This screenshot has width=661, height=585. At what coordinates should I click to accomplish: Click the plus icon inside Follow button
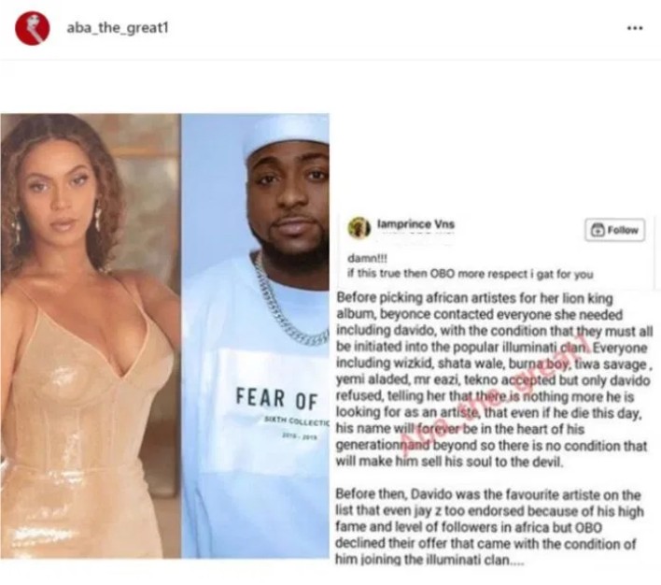pos(598,230)
